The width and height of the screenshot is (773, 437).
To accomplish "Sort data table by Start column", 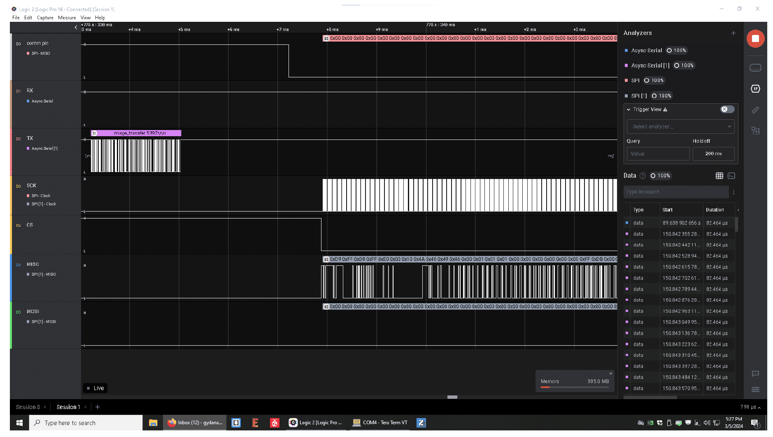I will point(668,210).
